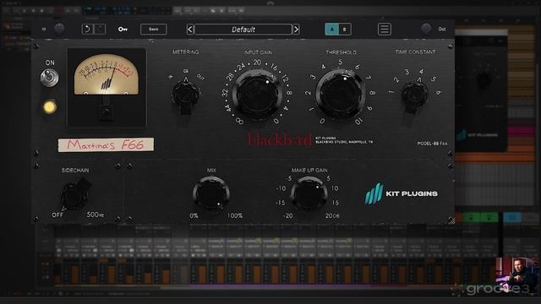Click the In trim knob
541x304 pixels.
point(59,29)
